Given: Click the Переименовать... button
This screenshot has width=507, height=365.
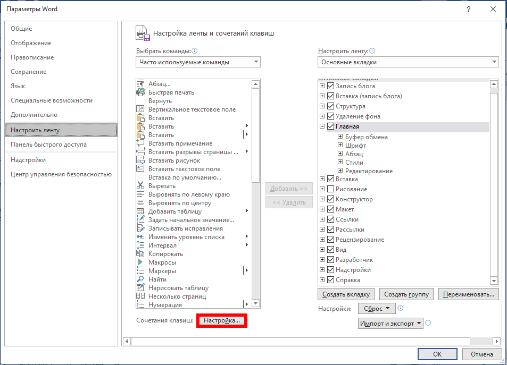Looking at the screenshot, I should click(x=469, y=294).
